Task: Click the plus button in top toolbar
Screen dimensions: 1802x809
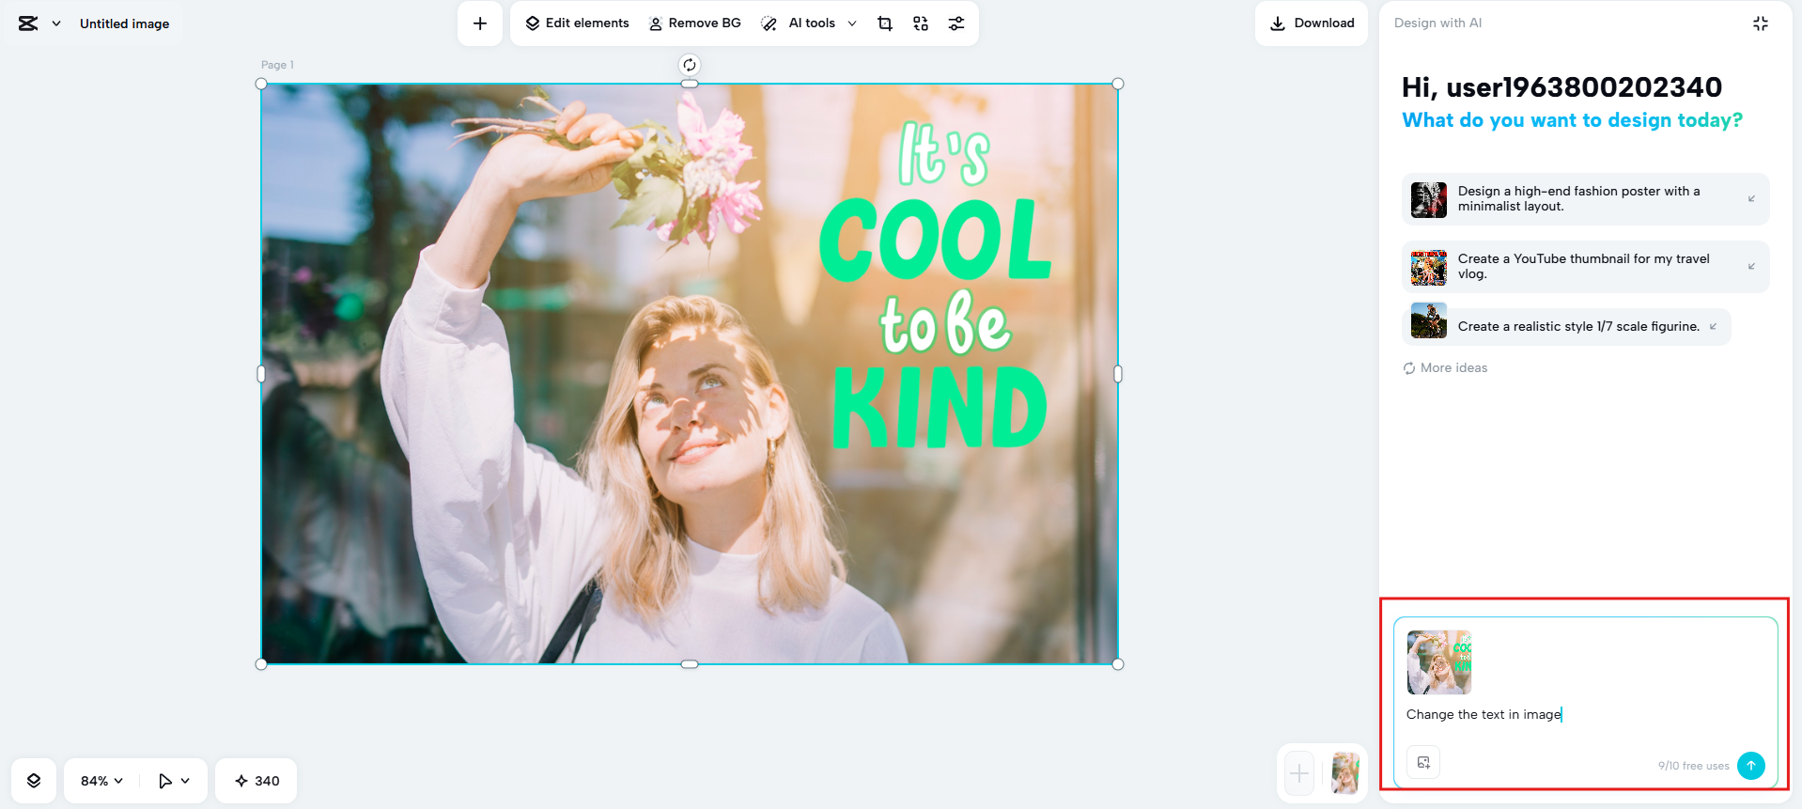Action: pos(480,23)
